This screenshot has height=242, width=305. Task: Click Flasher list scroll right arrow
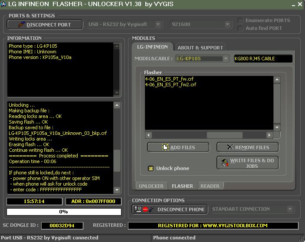click(x=269, y=135)
